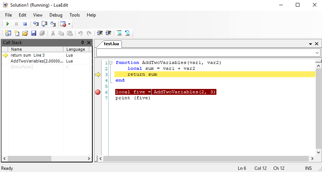Pin the Call Stack panel
Screen dimensions: 322x172
tap(82, 43)
